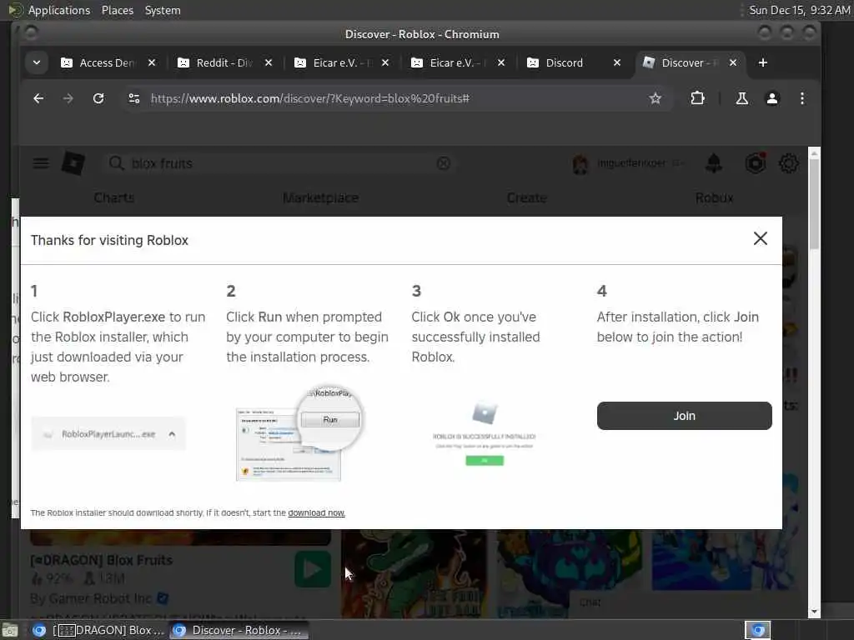The width and height of the screenshot is (854, 640).
Task: Click the green OK installed illustration
Action: click(x=485, y=460)
